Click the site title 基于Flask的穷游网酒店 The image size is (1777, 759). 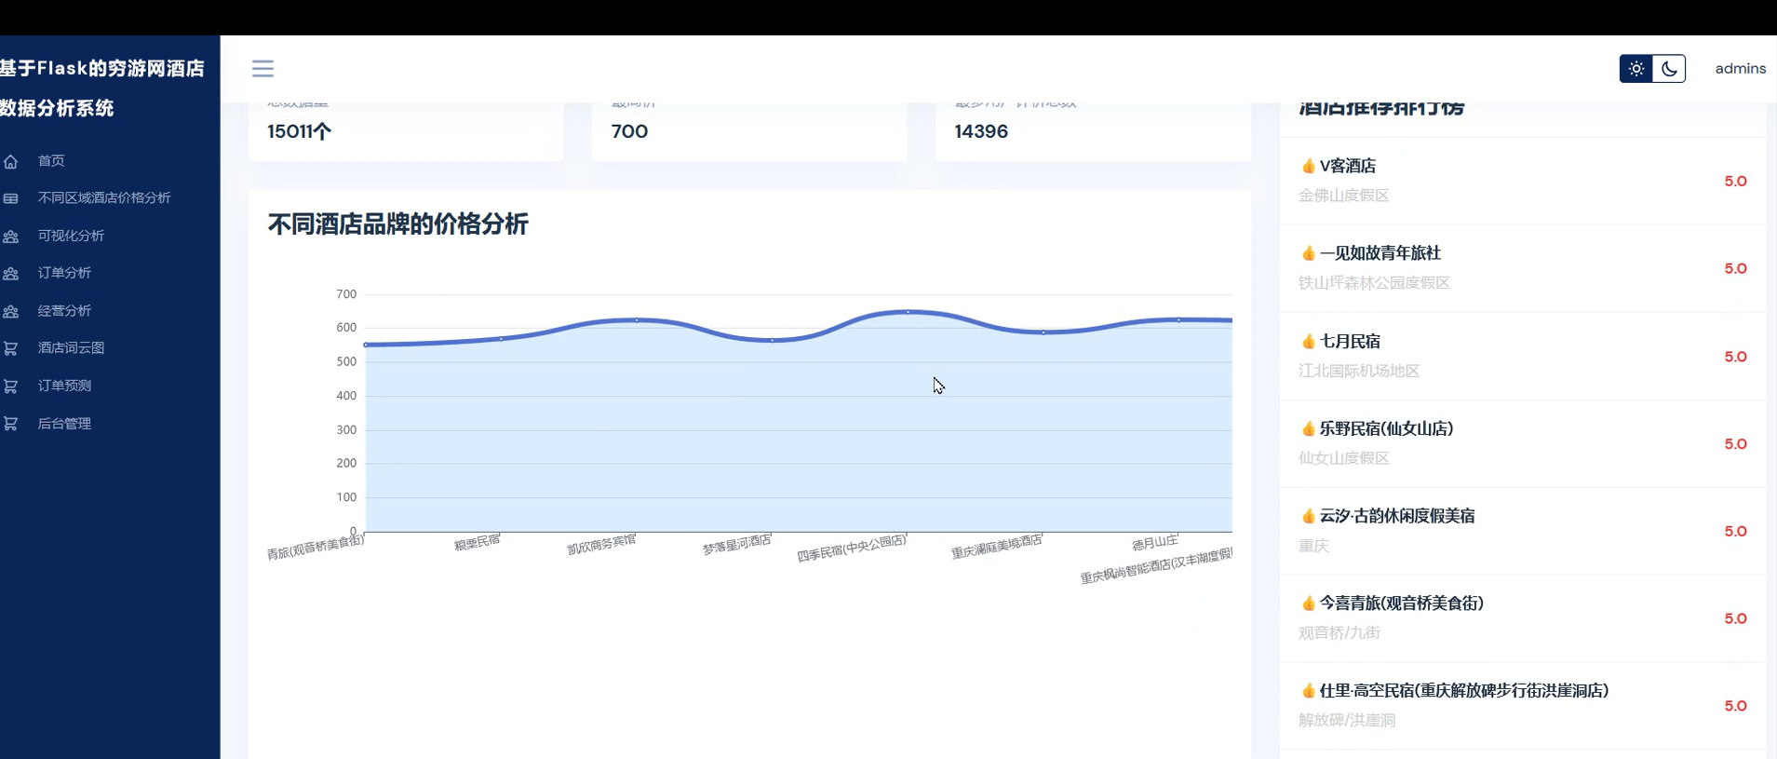102,68
